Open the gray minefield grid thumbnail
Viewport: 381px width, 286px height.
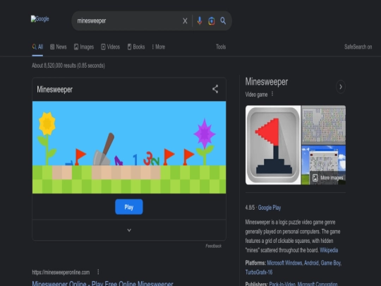click(323, 125)
